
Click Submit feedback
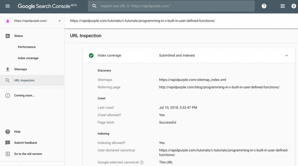(26, 143)
